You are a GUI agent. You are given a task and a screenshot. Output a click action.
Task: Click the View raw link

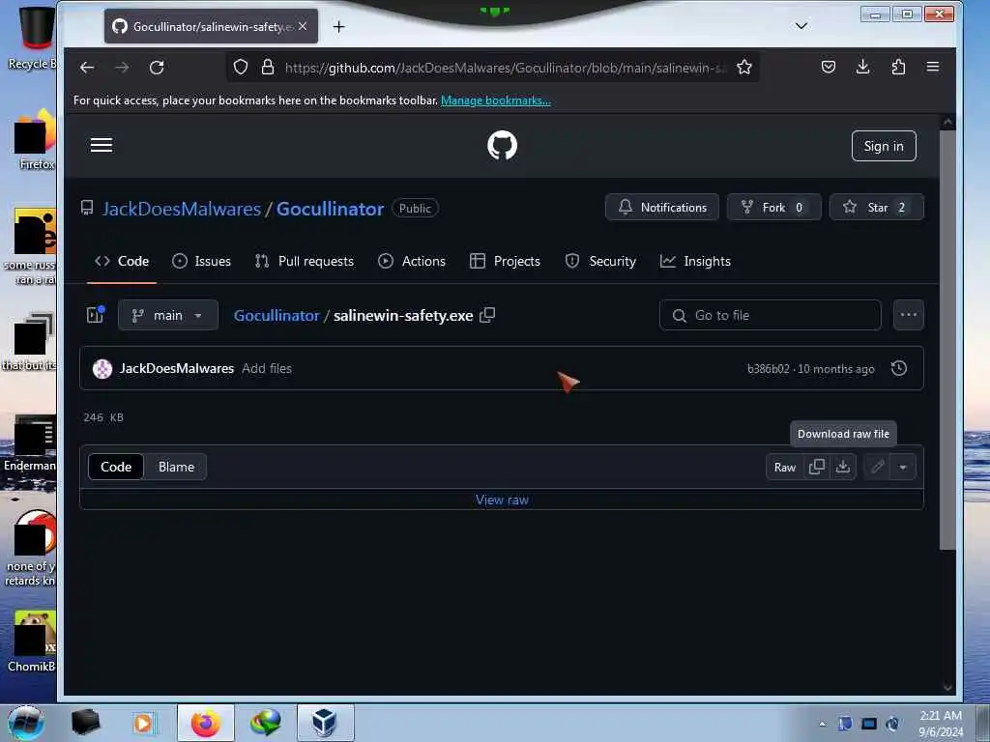click(502, 499)
